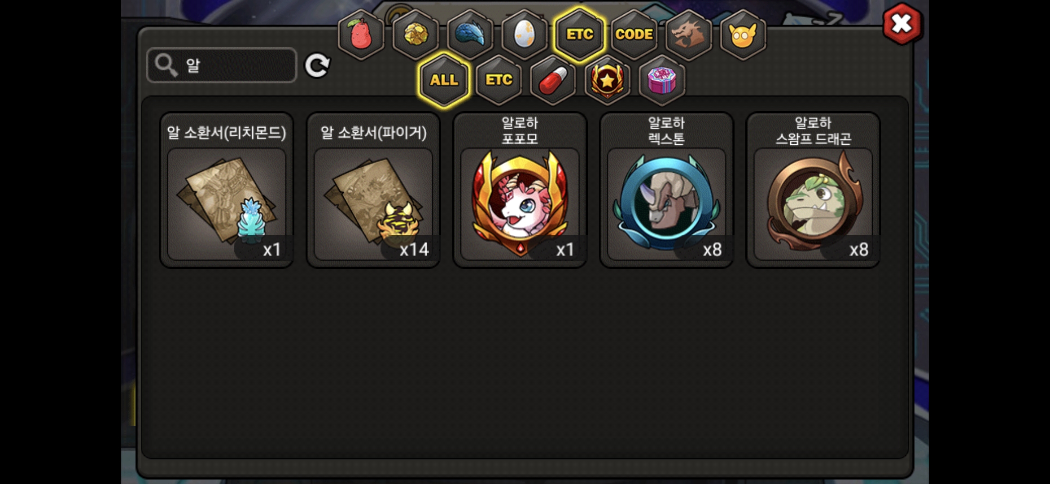This screenshot has width=1050, height=484.
Task: Open the gold nugget material category
Action: pyautogui.click(x=416, y=35)
